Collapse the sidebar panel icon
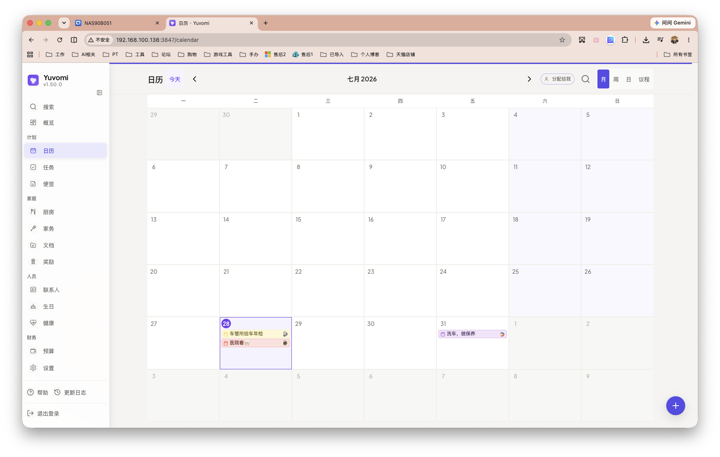The height and width of the screenshot is (457, 720). click(100, 92)
